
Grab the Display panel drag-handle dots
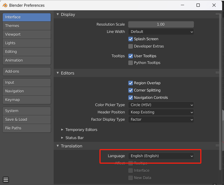[x=218, y=14]
